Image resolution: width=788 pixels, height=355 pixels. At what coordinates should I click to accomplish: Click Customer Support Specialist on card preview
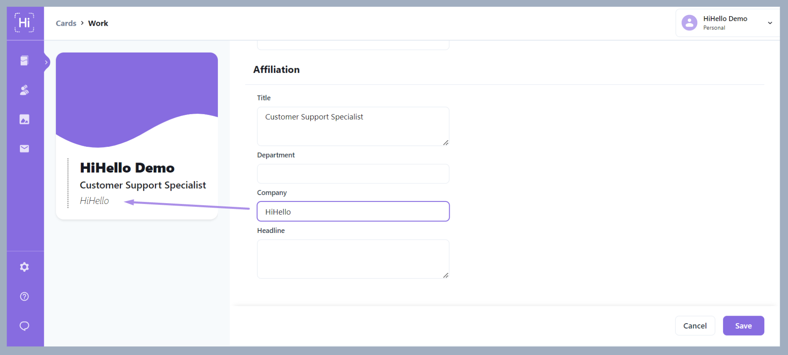coord(143,185)
